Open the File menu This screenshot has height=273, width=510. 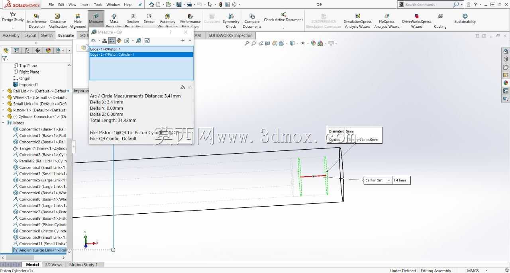[51, 5]
